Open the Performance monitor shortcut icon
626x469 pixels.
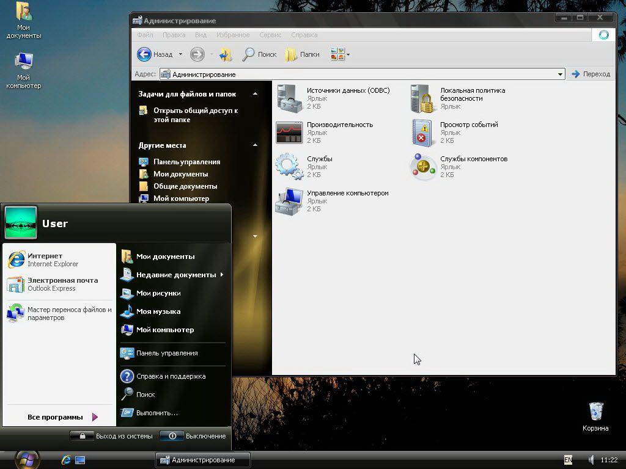[289, 133]
